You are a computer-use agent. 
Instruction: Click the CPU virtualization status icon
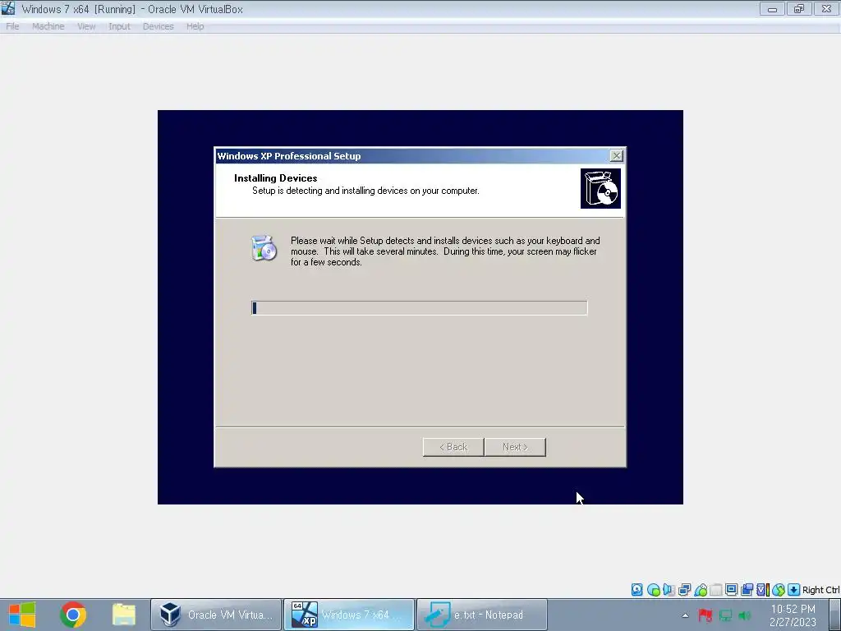point(762,590)
